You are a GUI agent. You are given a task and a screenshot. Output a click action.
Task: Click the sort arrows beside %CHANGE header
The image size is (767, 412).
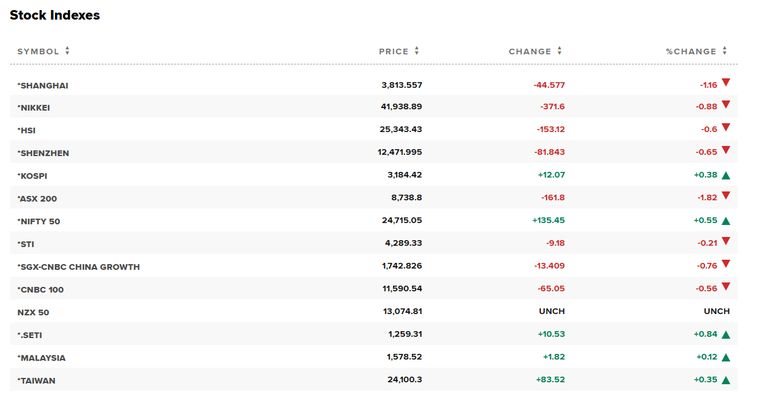point(725,51)
